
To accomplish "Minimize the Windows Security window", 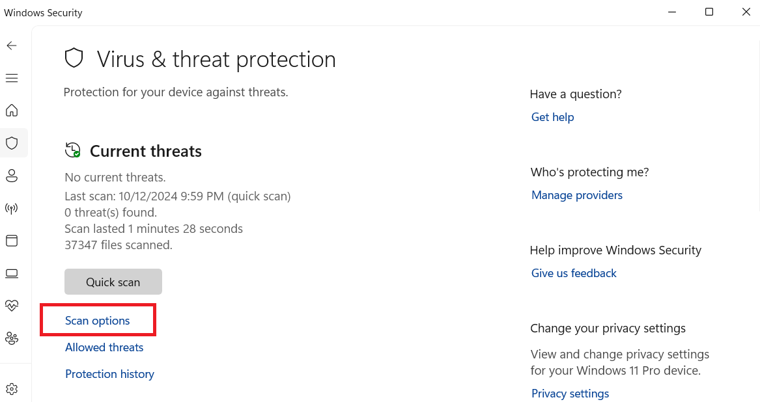I will point(672,12).
